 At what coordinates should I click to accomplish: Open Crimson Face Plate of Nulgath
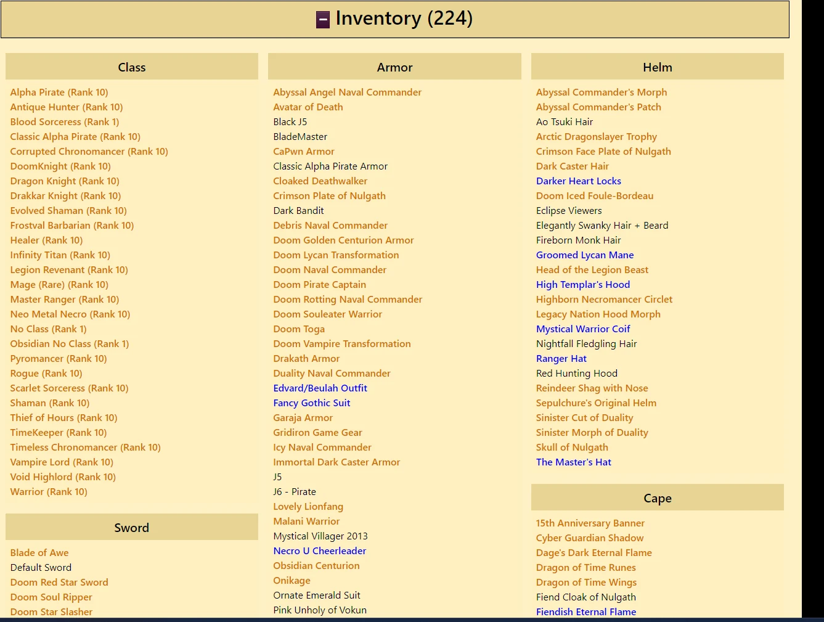tap(603, 152)
